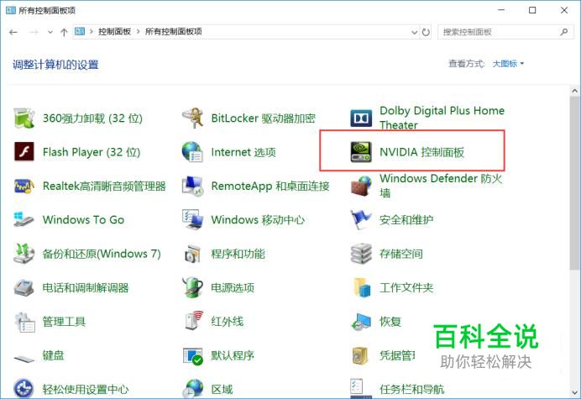581x399 pixels.
Task: Click the 安全和维护 flag icon
Action: [x=361, y=219]
